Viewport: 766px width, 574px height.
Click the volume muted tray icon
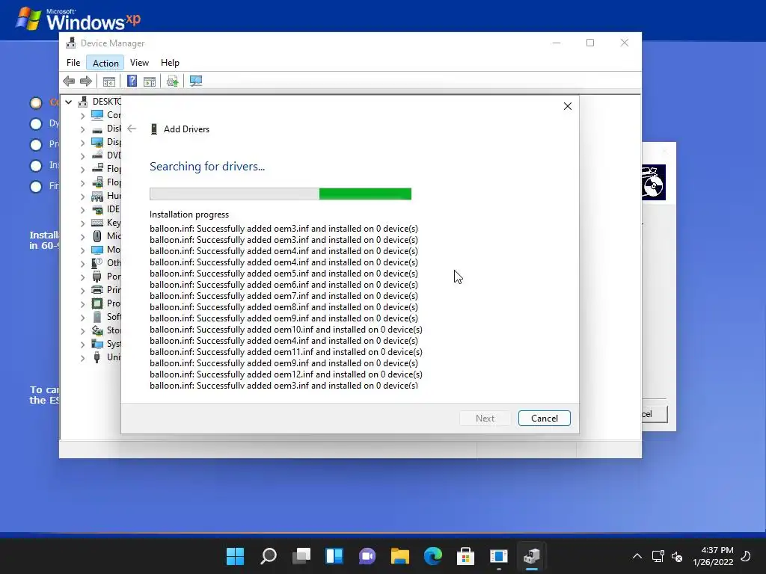pos(677,556)
